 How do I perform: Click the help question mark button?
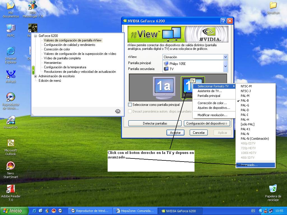click(223, 21)
